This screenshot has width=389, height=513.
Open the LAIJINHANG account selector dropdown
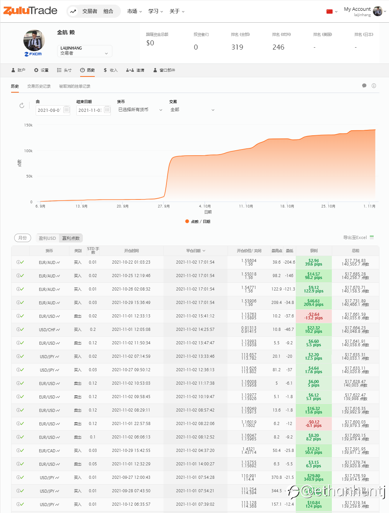click(85, 51)
